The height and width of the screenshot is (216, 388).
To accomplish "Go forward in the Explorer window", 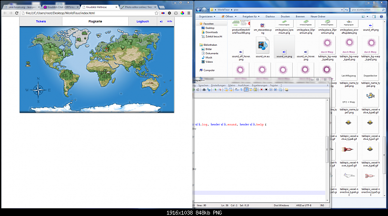I will [204, 10].
